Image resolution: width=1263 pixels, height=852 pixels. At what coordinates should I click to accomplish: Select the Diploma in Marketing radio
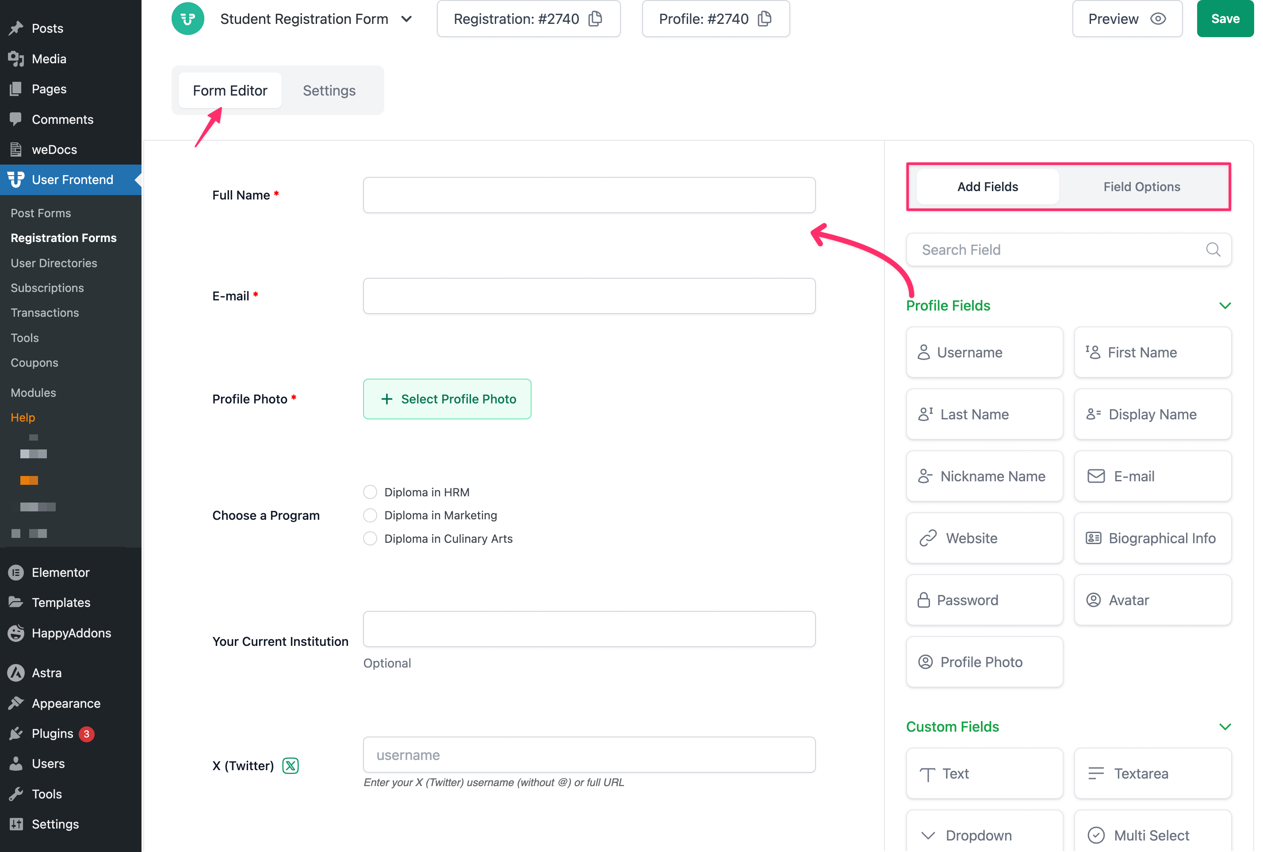(x=370, y=515)
